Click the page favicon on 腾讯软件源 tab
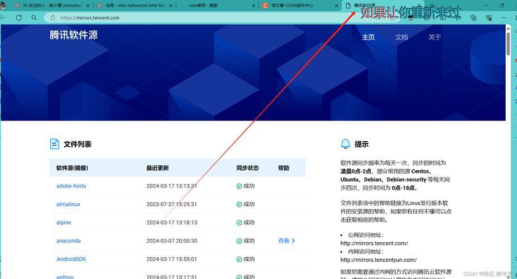Viewport: 517px width, 279px height. tap(347, 6)
